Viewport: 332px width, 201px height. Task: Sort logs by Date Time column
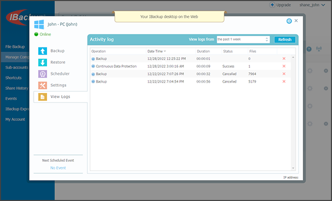click(x=156, y=51)
